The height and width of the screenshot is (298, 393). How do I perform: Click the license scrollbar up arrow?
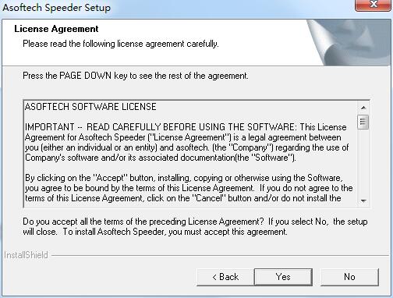coord(363,108)
